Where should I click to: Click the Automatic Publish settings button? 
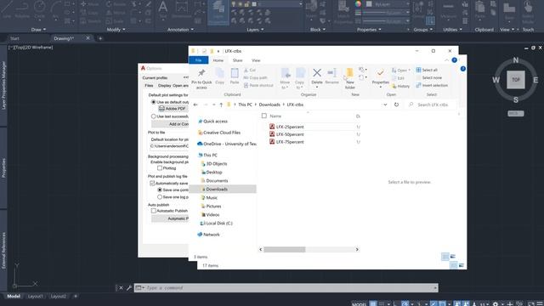click(170, 218)
